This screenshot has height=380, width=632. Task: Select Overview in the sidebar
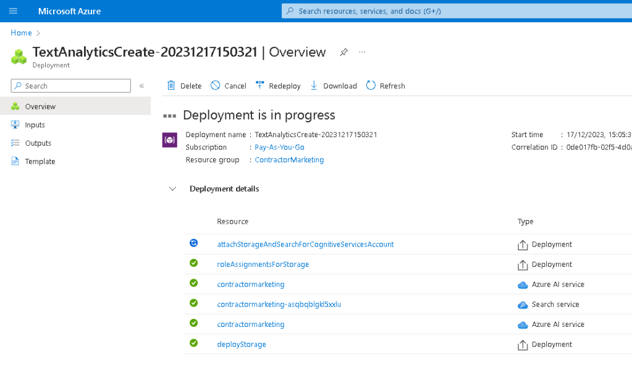(x=75, y=106)
